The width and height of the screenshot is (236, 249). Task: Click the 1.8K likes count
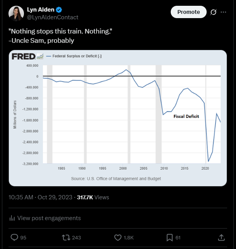(x=129, y=237)
